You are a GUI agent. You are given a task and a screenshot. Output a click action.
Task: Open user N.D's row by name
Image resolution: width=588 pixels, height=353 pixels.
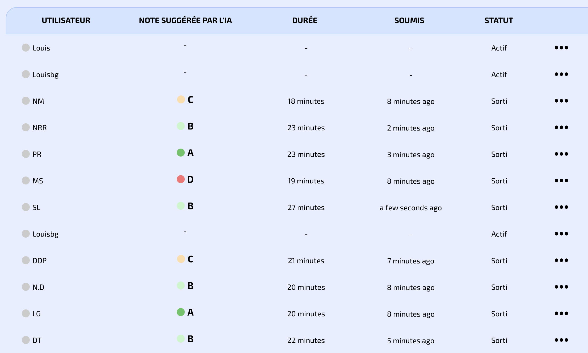38,287
